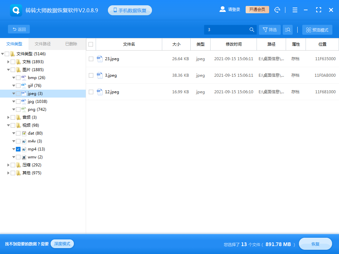Click the 恢复 recover button

click(x=315, y=244)
